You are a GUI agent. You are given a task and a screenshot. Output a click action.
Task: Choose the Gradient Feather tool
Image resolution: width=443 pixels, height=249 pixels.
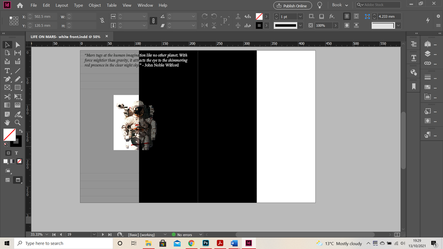coord(18,105)
